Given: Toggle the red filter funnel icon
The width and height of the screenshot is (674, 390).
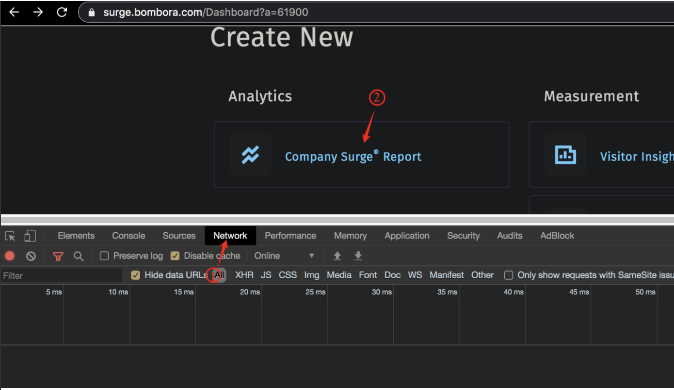Looking at the screenshot, I should pos(58,256).
